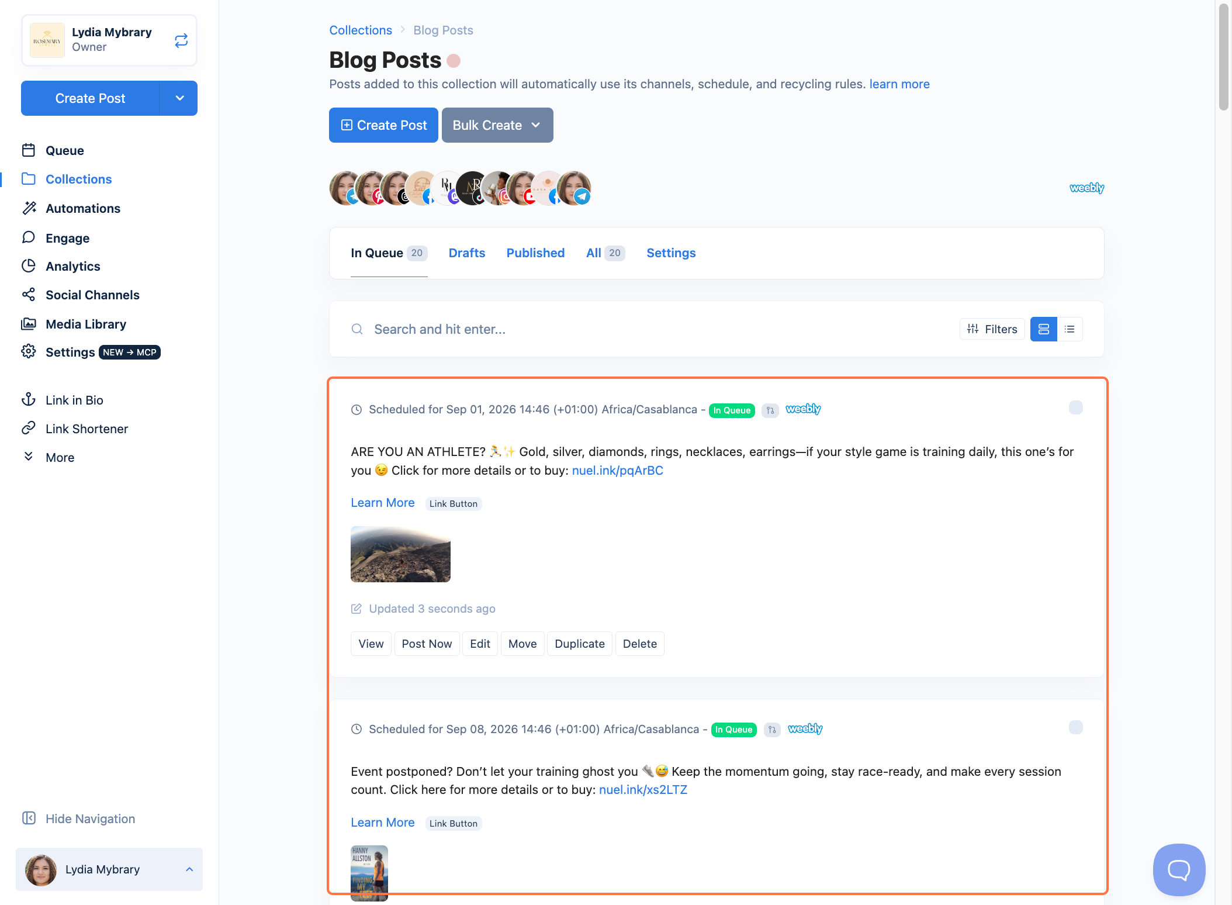
Task: Click the Telegram channel avatar
Action: [x=574, y=188]
